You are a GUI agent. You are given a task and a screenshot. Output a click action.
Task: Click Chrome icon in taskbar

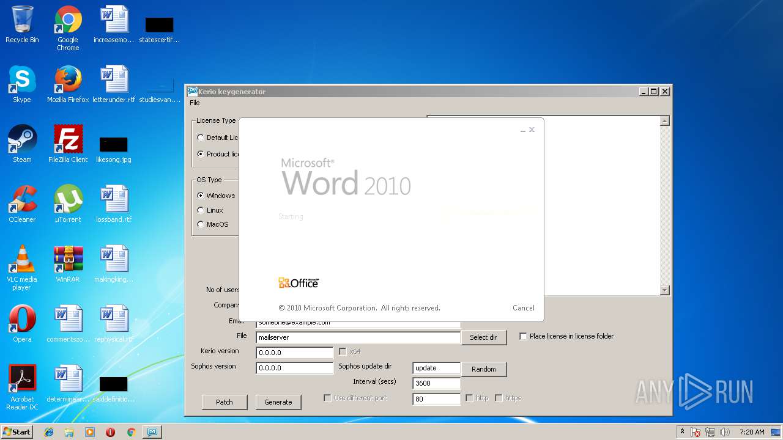pos(131,432)
